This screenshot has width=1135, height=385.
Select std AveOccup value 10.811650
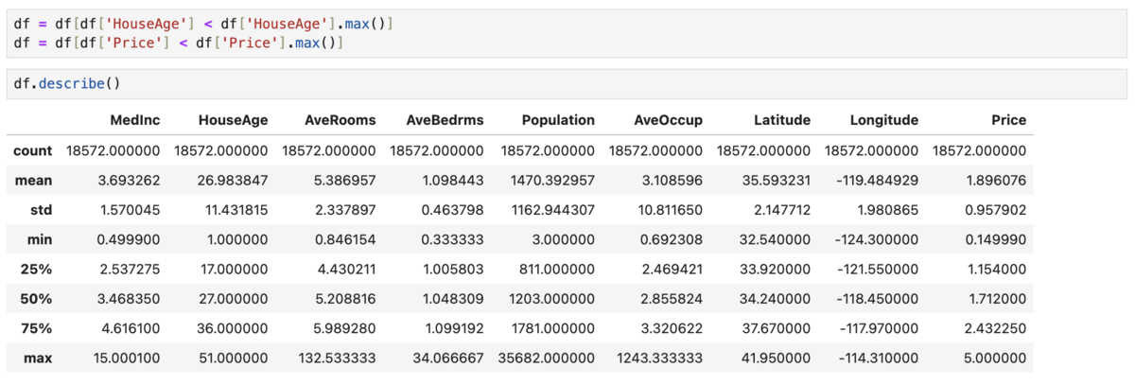[668, 210]
